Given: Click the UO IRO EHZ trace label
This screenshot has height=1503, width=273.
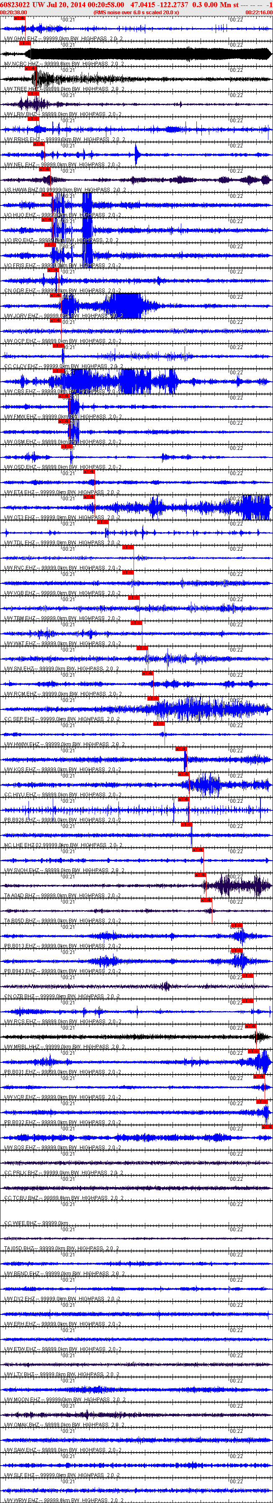Looking at the screenshot, I should tap(62, 240).
